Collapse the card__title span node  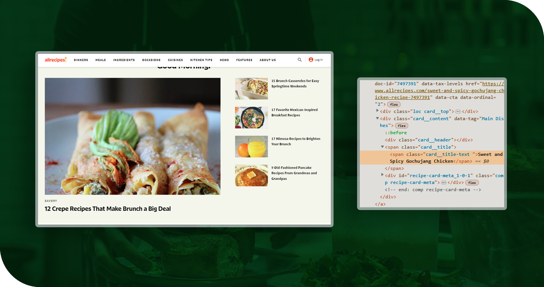click(x=382, y=147)
